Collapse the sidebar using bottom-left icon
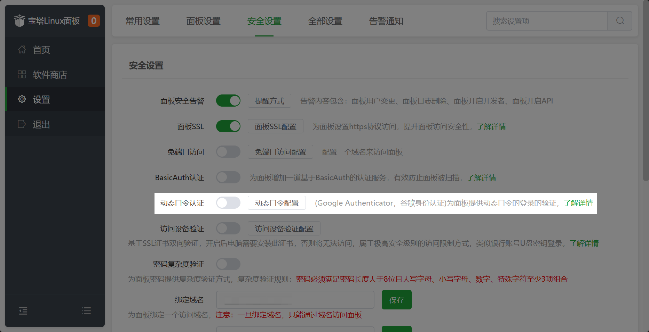 (x=23, y=311)
